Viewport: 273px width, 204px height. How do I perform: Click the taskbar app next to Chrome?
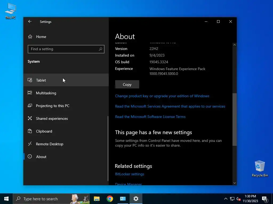[123, 199]
